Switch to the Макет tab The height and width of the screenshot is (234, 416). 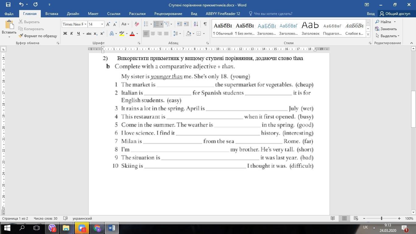[93, 14]
